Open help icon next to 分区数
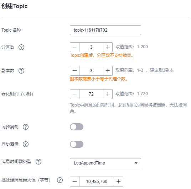191x189 pixels. 21,47
